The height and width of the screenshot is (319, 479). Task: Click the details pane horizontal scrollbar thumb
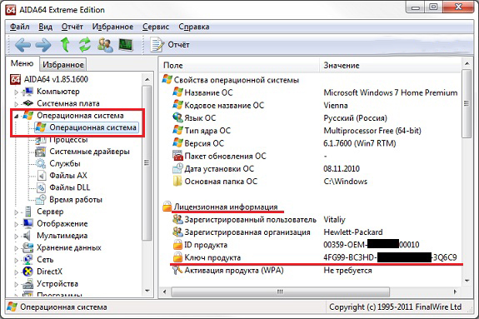click(x=280, y=292)
